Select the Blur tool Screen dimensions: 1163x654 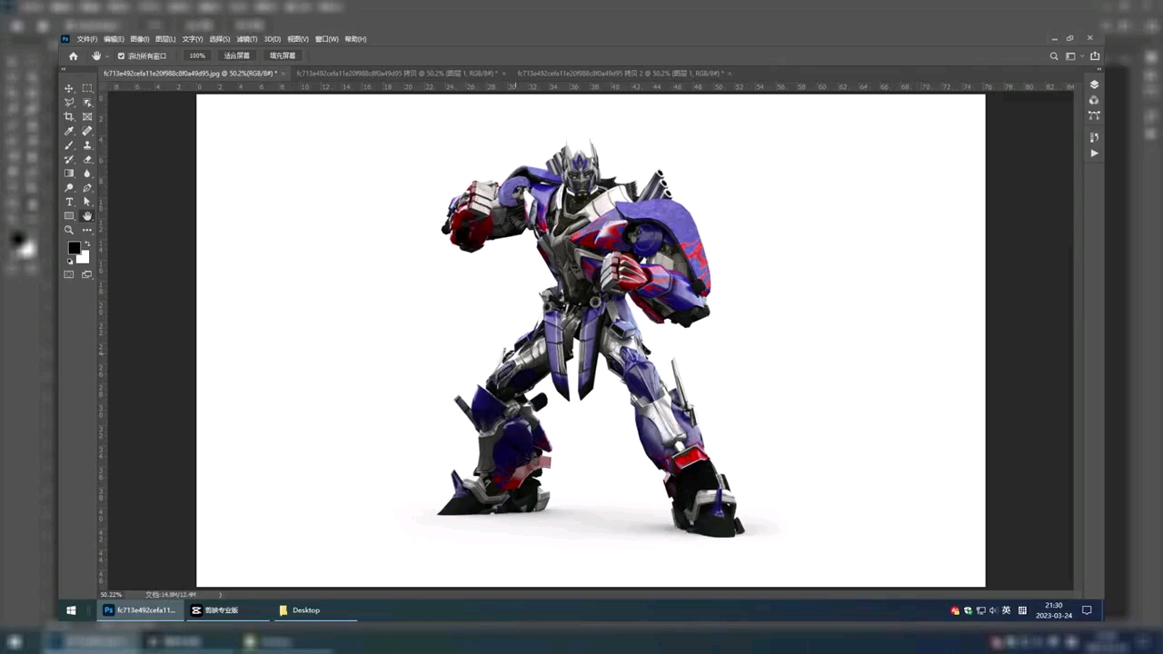87,173
